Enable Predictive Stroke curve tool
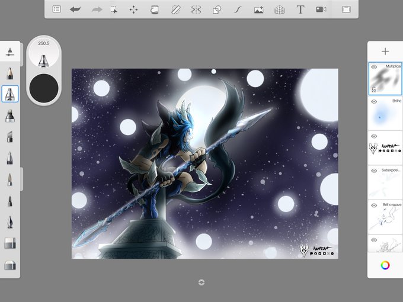Image resolution: width=403 pixels, height=302 pixels. click(238, 9)
